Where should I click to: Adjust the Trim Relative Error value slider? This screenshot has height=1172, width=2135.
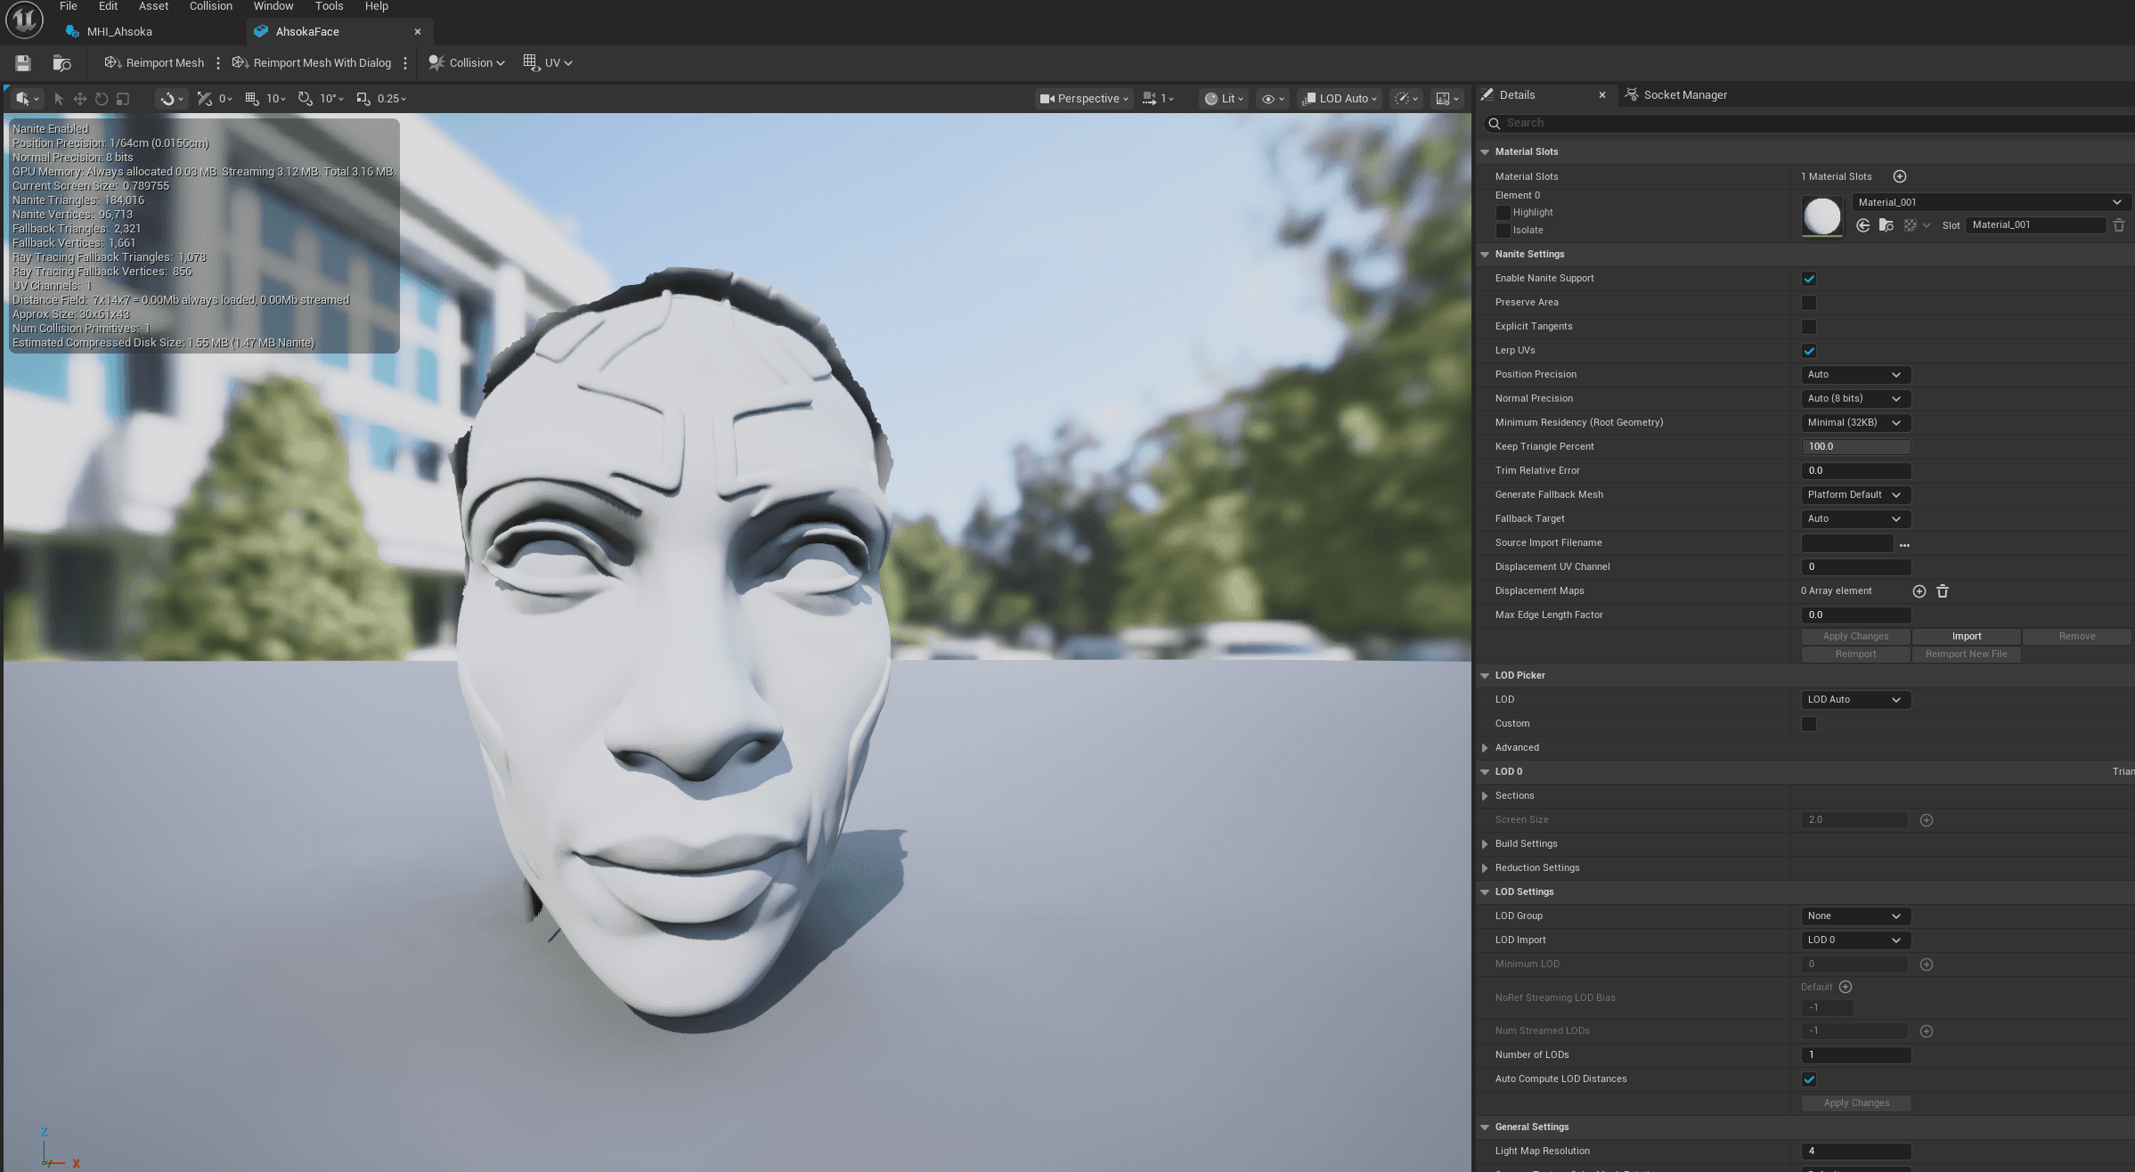pos(1855,471)
